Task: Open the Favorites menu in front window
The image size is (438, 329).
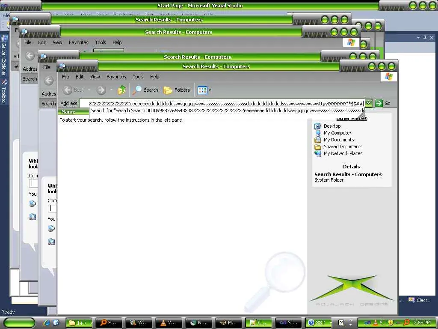Action: (x=116, y=77)
